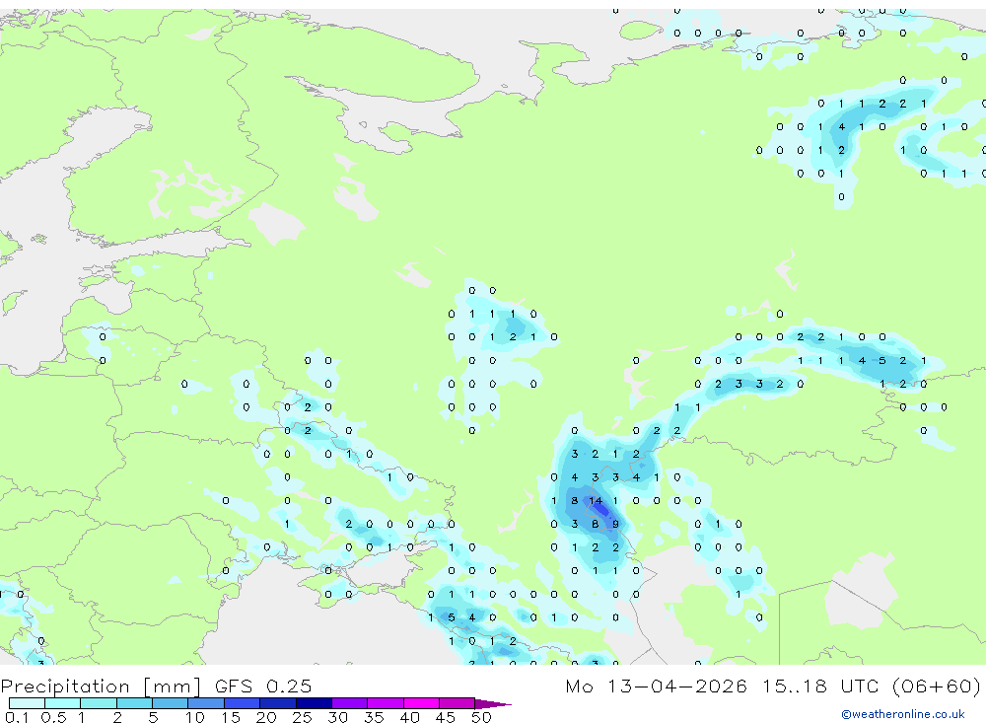Click the 10–15 mm legend swatch
The width and height of the screenshot is (986, 723).
(x=206, y=703)
